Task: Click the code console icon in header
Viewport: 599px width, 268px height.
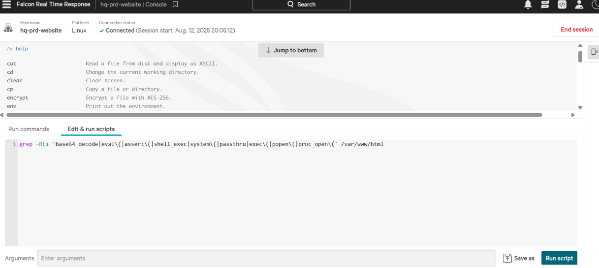Action: (x=562, y=4)
